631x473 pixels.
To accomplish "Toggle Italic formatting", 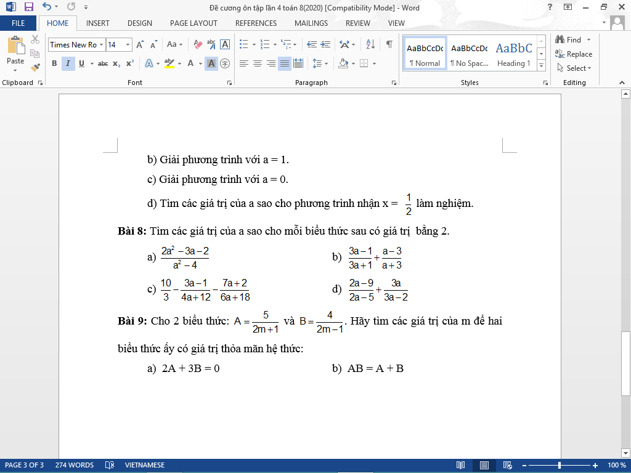I will coord(68,63).
